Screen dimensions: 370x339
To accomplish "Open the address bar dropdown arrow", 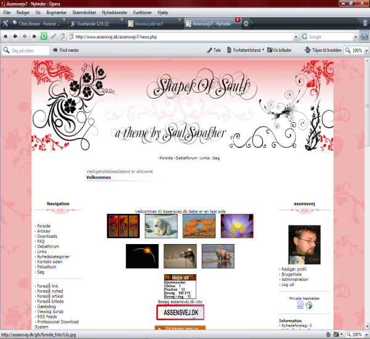I will click(295, 37).
